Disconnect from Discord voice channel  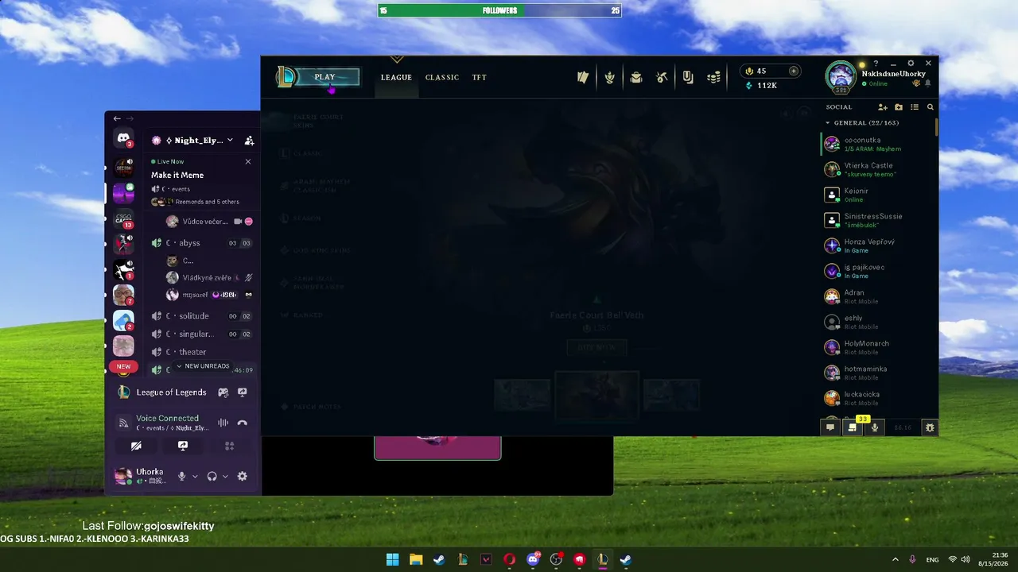pyautogui.click(x=243, y=423)
